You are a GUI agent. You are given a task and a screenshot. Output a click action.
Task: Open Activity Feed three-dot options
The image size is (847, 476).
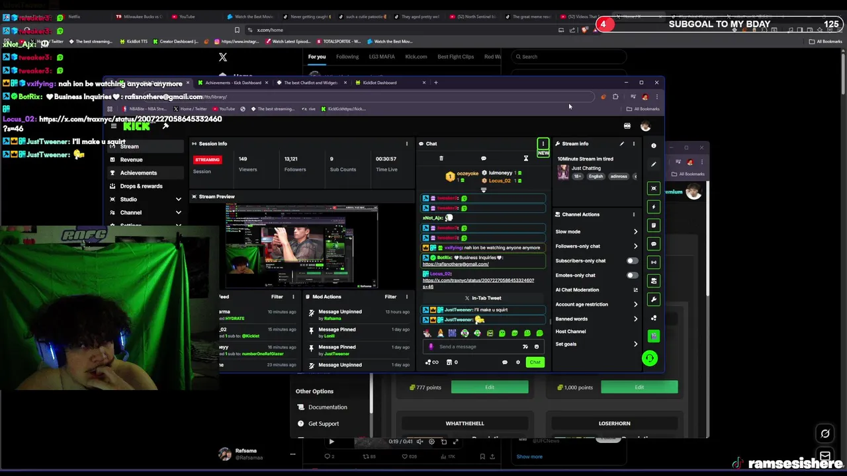pyautogui.click(x=293, y=297)
